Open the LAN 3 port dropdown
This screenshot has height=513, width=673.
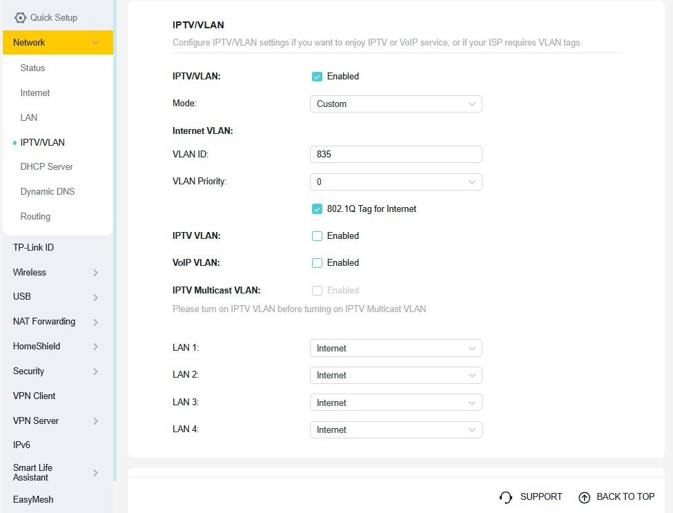coord(396,403)
